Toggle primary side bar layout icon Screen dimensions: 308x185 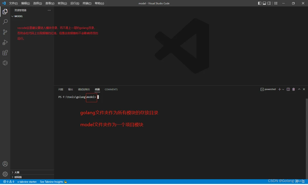point(260,3)
